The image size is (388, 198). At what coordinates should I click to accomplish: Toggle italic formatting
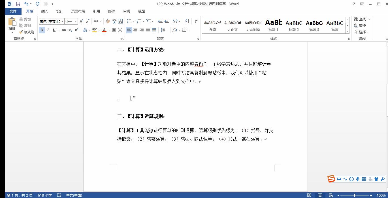point(48,30)
